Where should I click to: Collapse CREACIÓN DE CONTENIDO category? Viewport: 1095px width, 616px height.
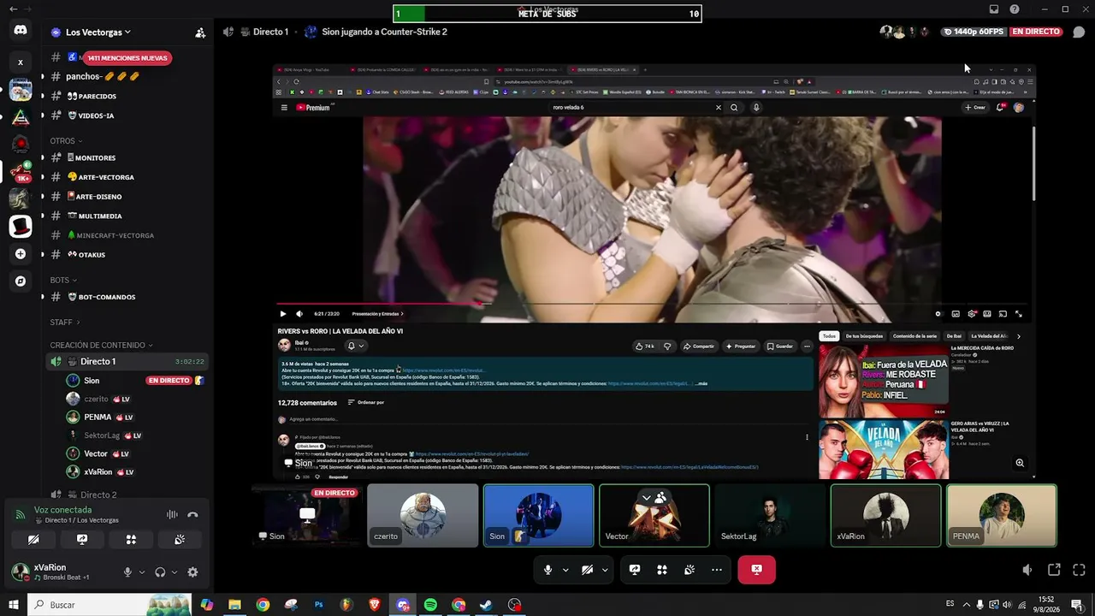click(102, 346)
